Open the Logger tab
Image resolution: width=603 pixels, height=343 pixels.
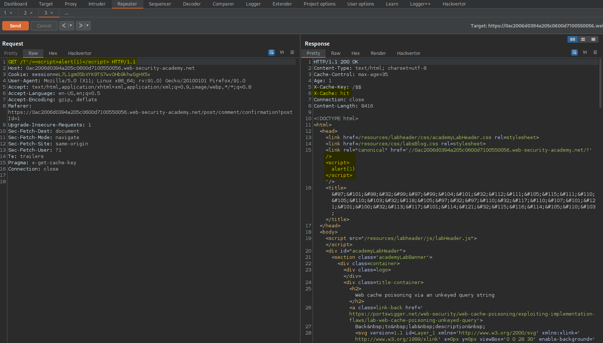[x=253, y=4]
